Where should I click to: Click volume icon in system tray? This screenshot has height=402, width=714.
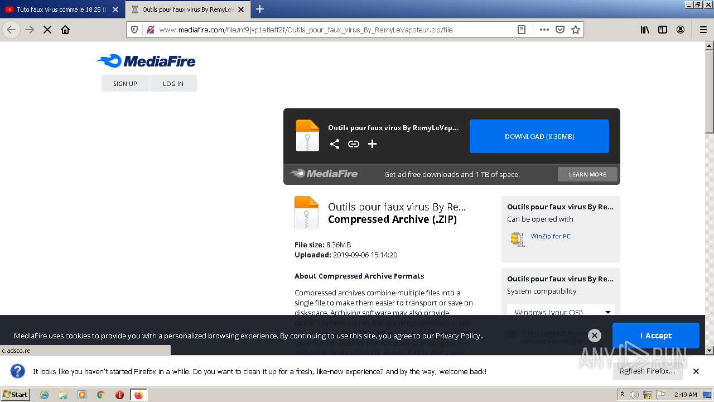[x=634, y=395]
